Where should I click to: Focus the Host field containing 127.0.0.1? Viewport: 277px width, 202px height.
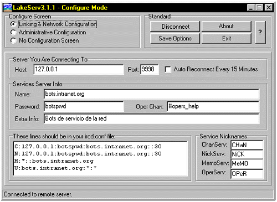pyautogui.click(x=79, y=69)
